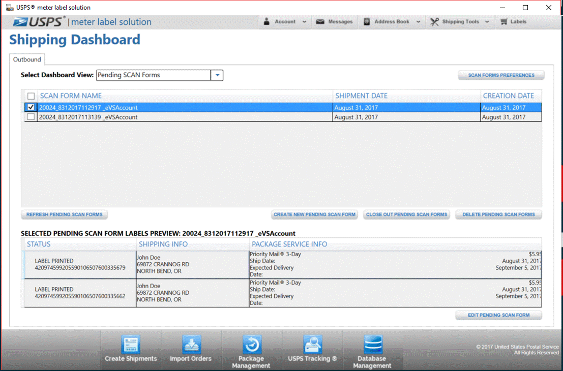The image size is (563, 371).
Task: Toggle the select-all checkbox in table header
Action: 31,96
